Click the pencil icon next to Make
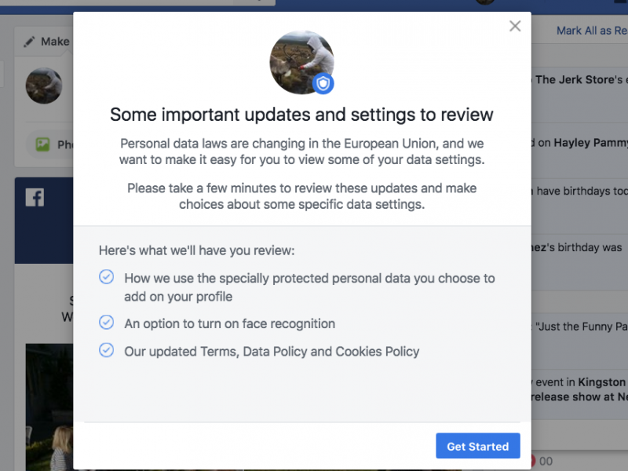Screen dimensions: 628x471 pyautogui.click(x=29, y=42)
